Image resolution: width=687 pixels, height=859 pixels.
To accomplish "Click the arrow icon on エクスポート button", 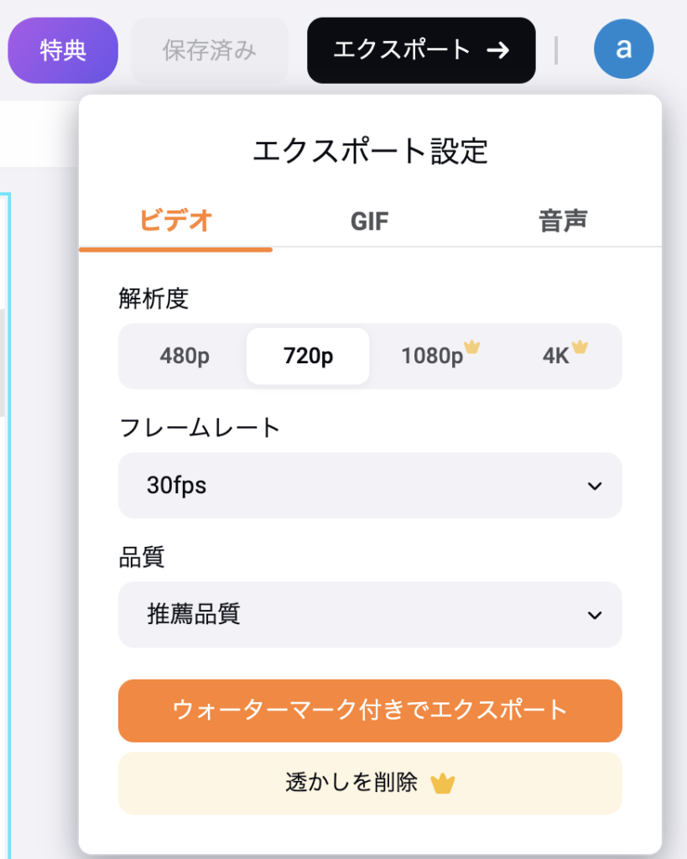I will [498, 50].
